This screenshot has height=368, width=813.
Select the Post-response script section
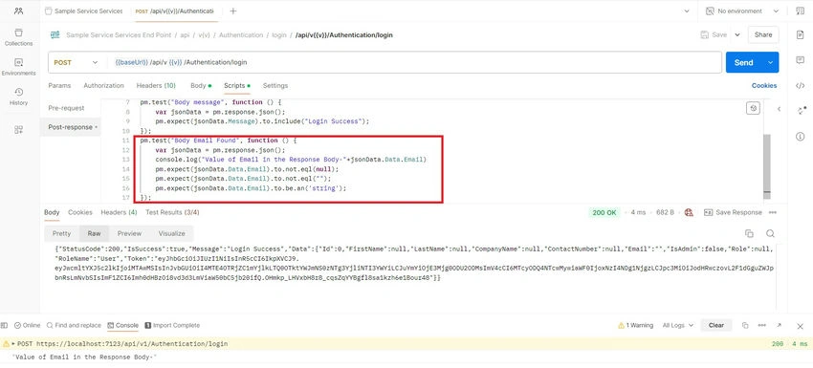[x=70, y=127]
